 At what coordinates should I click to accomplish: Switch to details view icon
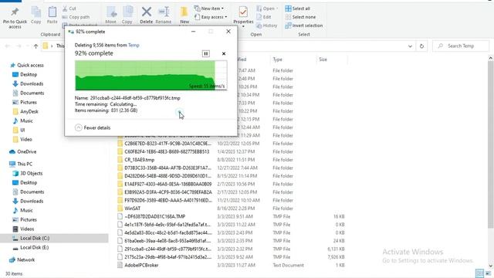click(x=479, y=273)
